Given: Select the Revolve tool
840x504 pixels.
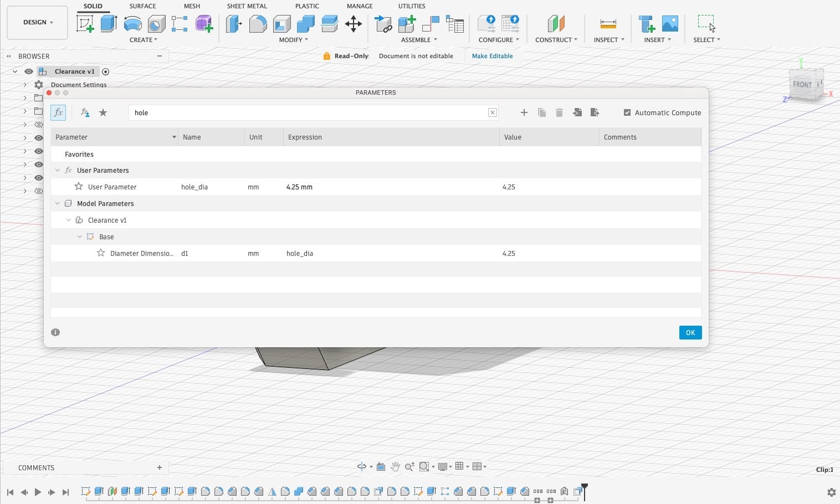Looking at the screenshot, I should 132,24.
